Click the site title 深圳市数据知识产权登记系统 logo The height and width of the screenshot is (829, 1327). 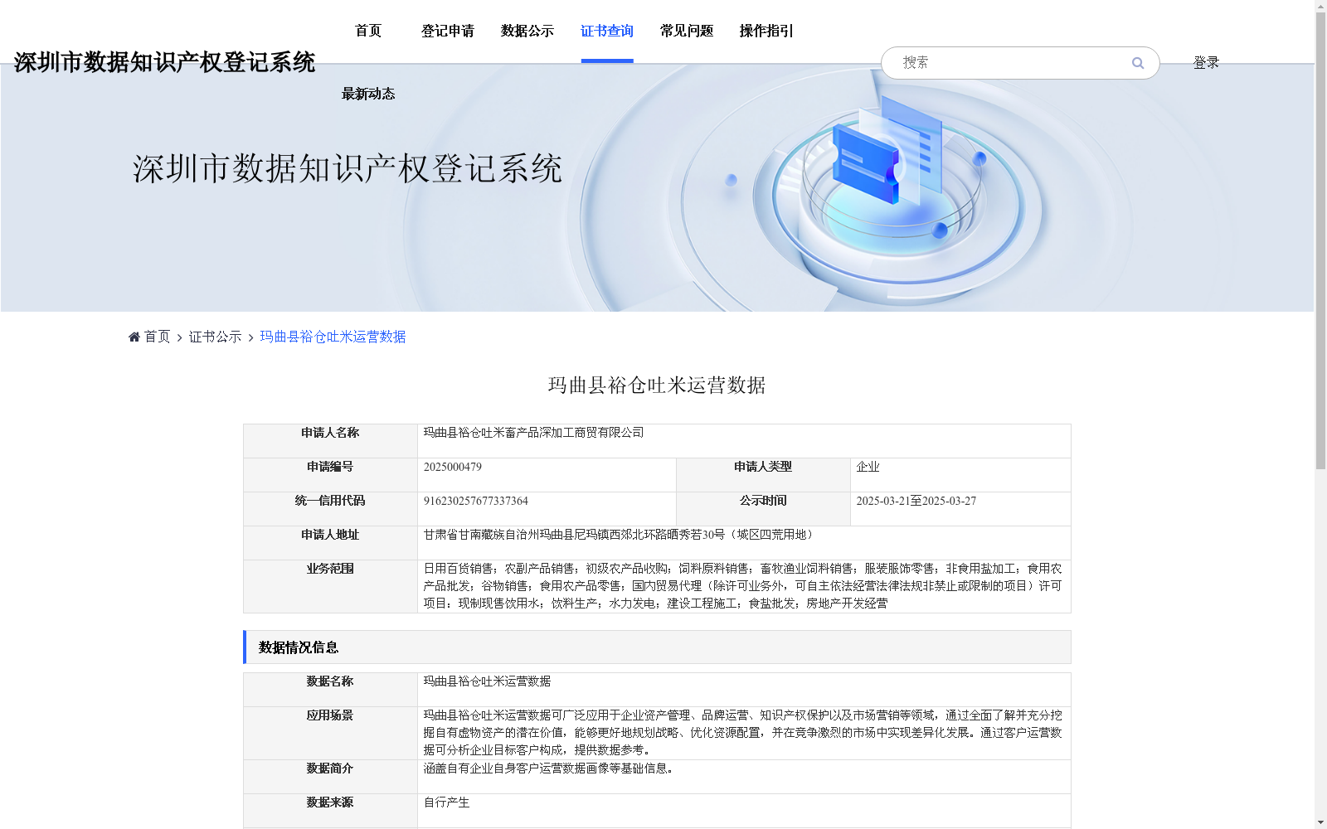(164, 62)
